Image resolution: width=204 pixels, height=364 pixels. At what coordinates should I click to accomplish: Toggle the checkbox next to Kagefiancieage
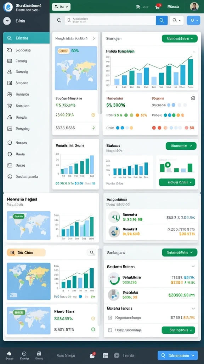click(110, 317)
